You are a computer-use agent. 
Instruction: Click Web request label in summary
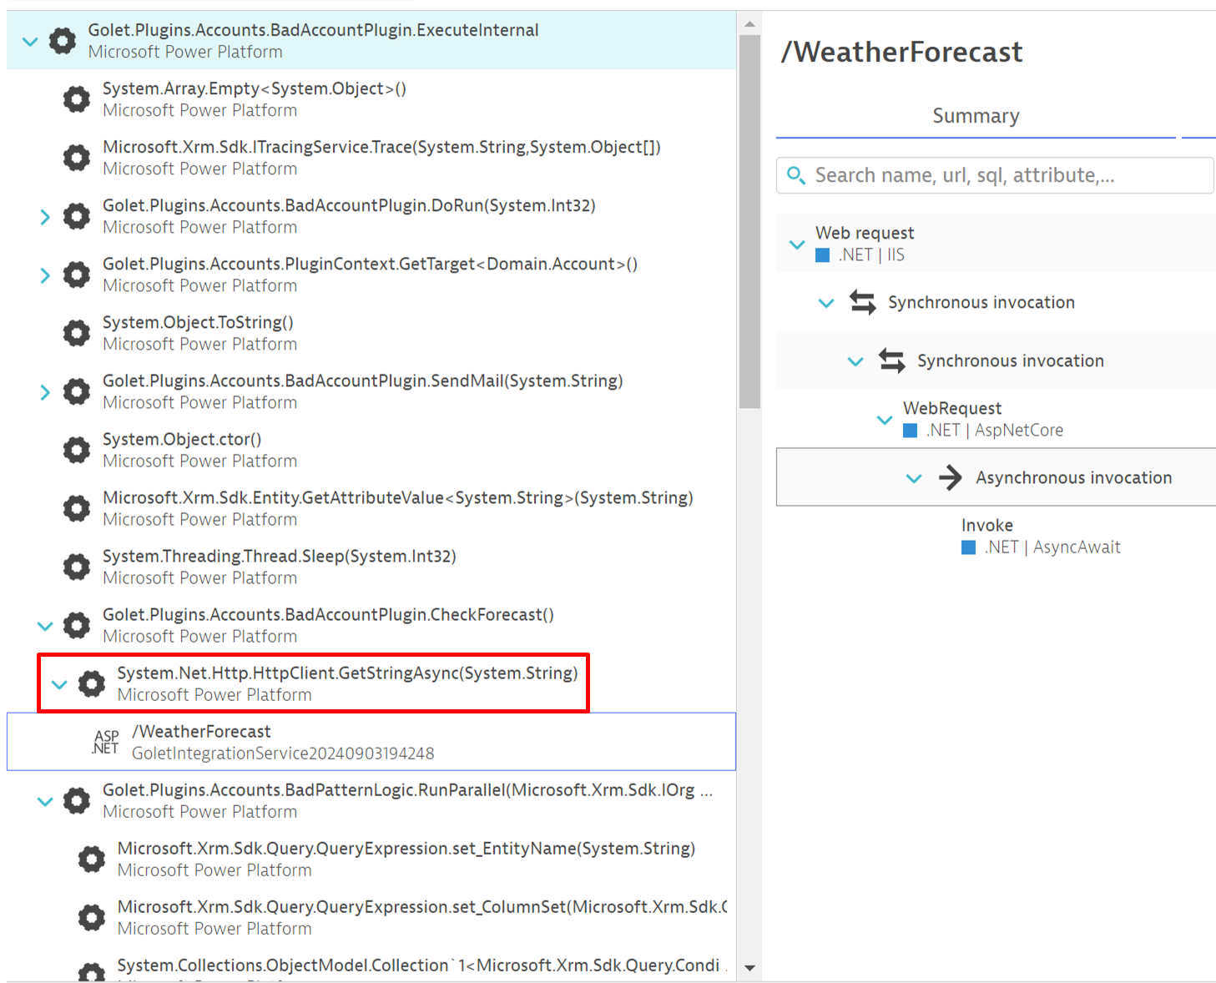865,233
